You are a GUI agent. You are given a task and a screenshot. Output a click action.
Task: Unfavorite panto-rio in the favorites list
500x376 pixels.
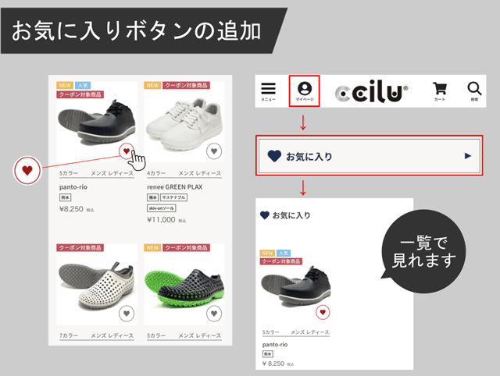click(x=323, y=312)
